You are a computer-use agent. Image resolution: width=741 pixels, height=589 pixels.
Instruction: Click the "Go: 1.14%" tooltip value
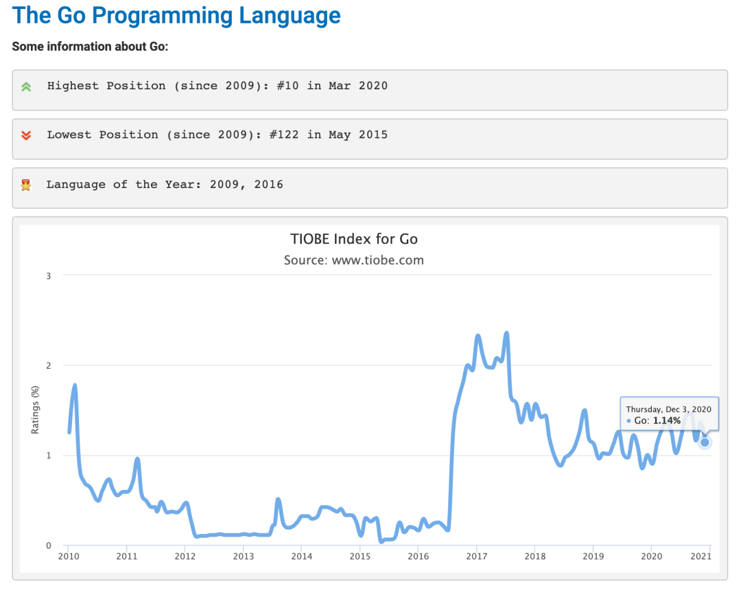[657, 420]
